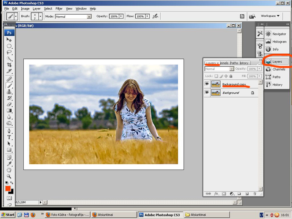Hide the Background copy layer
This screenshot has width=292, height=219.
pos(207,84)
